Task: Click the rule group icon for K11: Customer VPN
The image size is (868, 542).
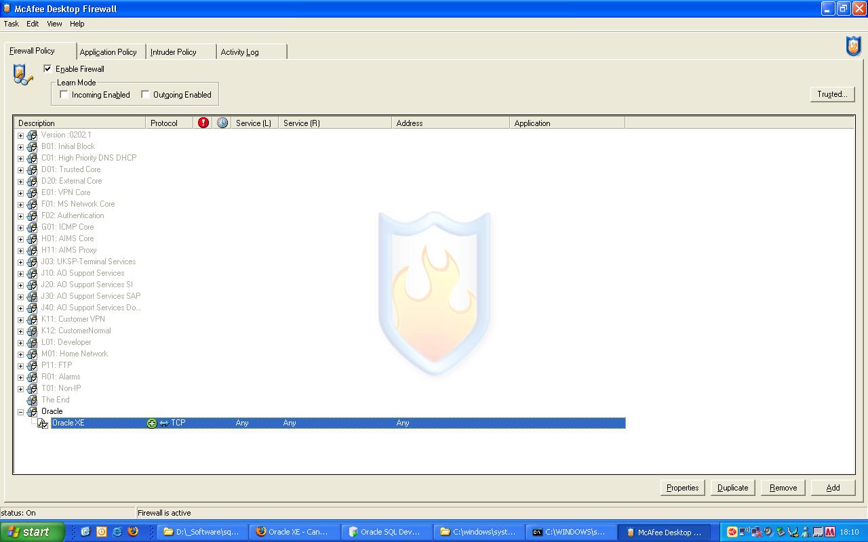Action: click(x=32, y=319)
